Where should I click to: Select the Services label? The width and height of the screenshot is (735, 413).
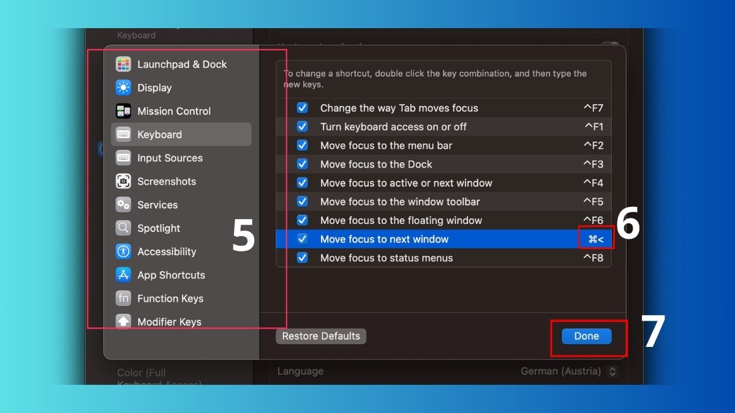(x=157, y=204)
